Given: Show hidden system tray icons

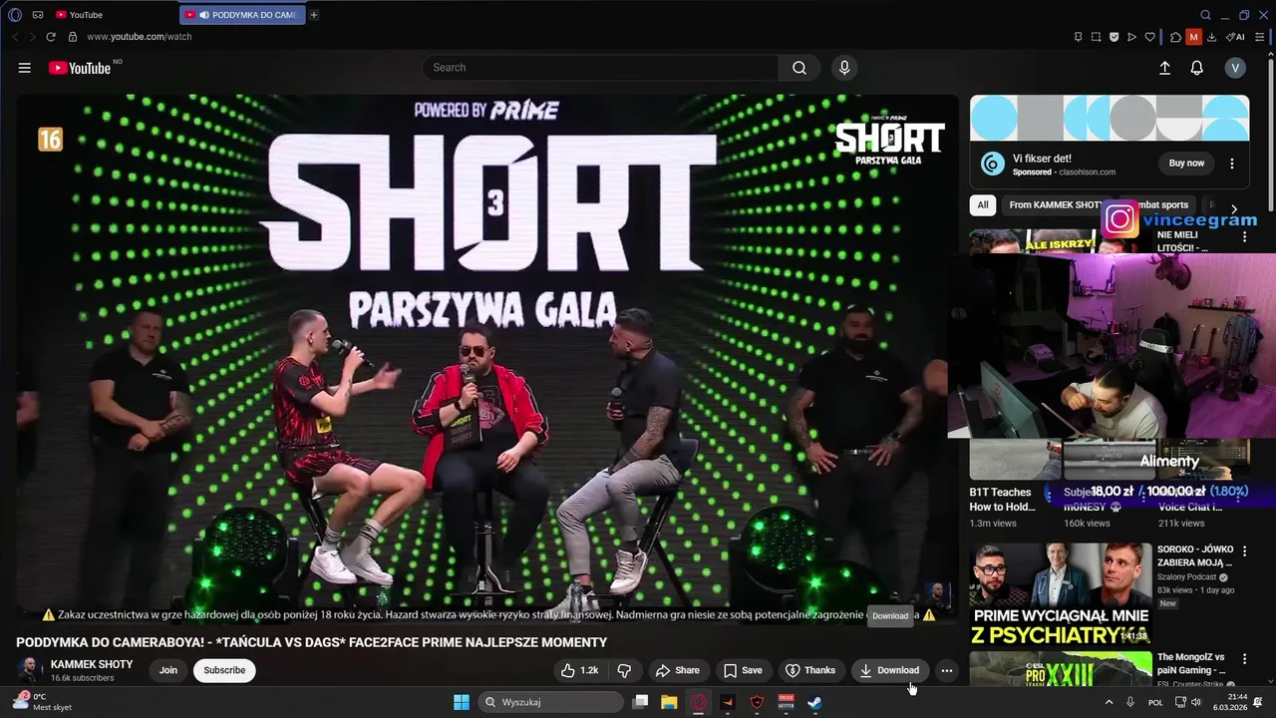Looking at the screenshot, I should tap(1109, 702).
